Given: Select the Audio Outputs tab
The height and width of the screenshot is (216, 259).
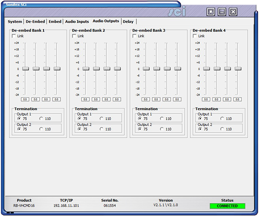Looking at the screenshot, I should [x=106, y=21].
